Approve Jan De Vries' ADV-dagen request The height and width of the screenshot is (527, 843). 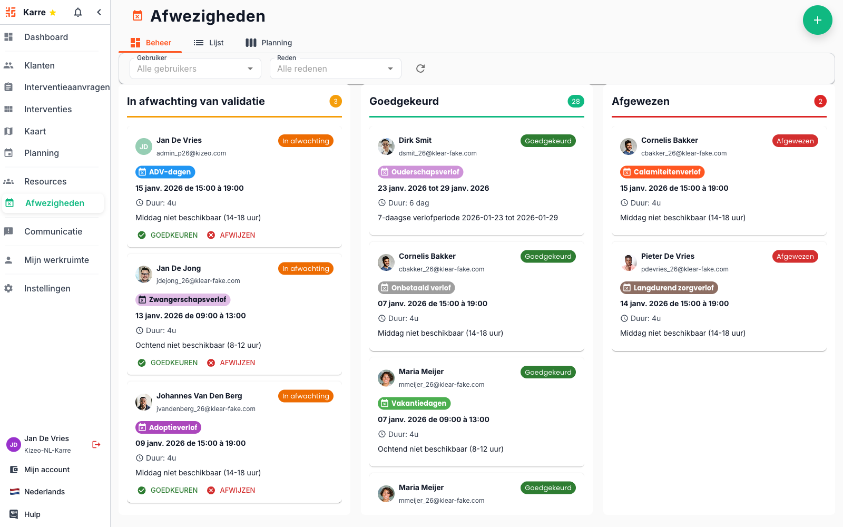pos(168,235)
